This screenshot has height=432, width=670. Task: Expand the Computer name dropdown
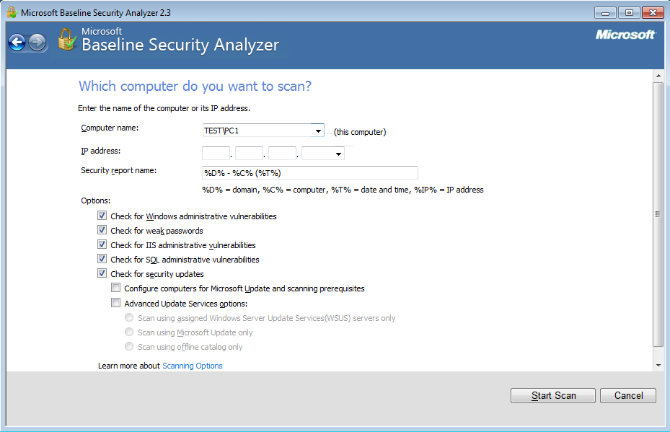(318, 131)
